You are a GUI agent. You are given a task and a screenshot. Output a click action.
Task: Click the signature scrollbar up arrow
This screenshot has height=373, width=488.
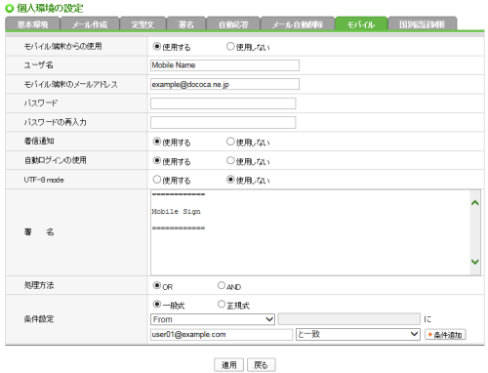pos(475,203)
